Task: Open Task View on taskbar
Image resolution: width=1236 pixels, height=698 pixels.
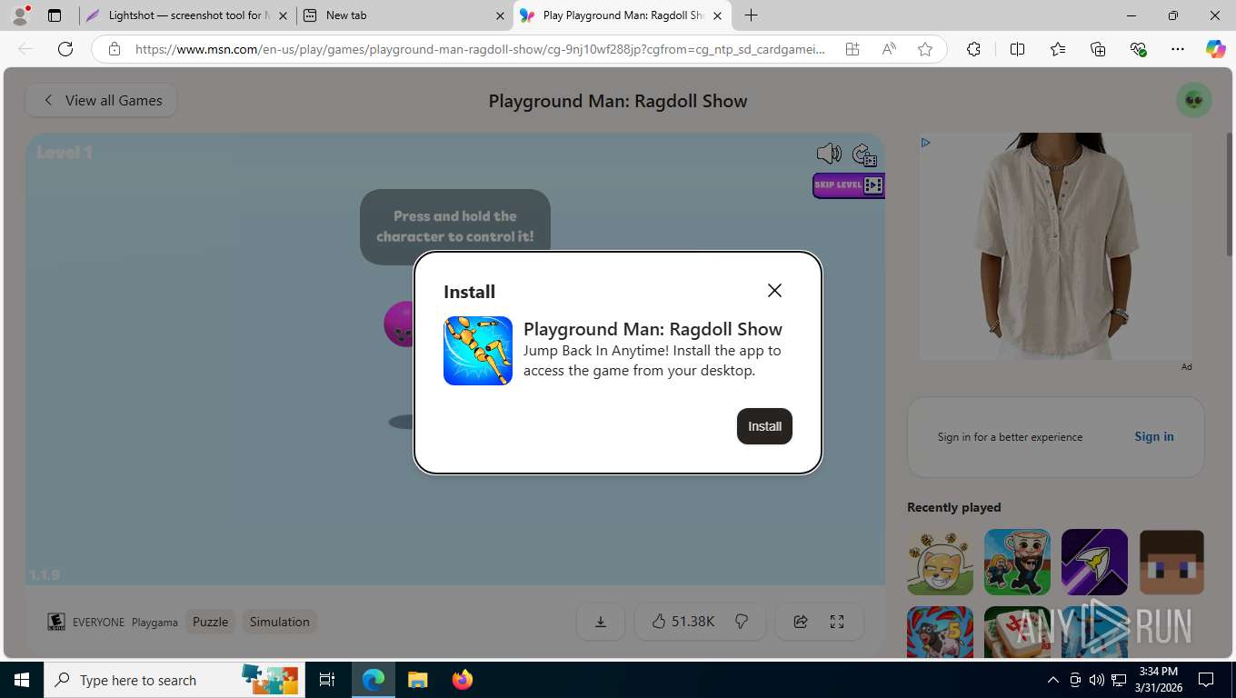Action: (327, 680)
